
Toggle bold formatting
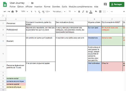click(x=79, y=12)
